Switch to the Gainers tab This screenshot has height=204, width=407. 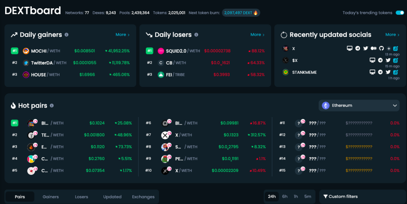pyautogui.click(x=50, y=197)
